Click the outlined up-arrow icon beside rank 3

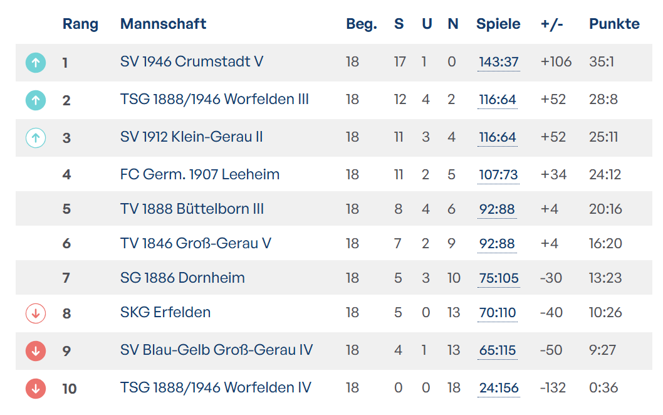click(36, 138)
